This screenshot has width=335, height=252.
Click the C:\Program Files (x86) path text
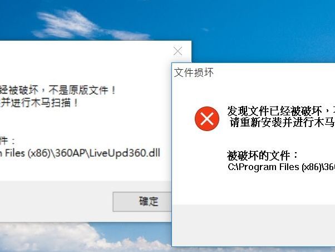[x=281, y=167]
